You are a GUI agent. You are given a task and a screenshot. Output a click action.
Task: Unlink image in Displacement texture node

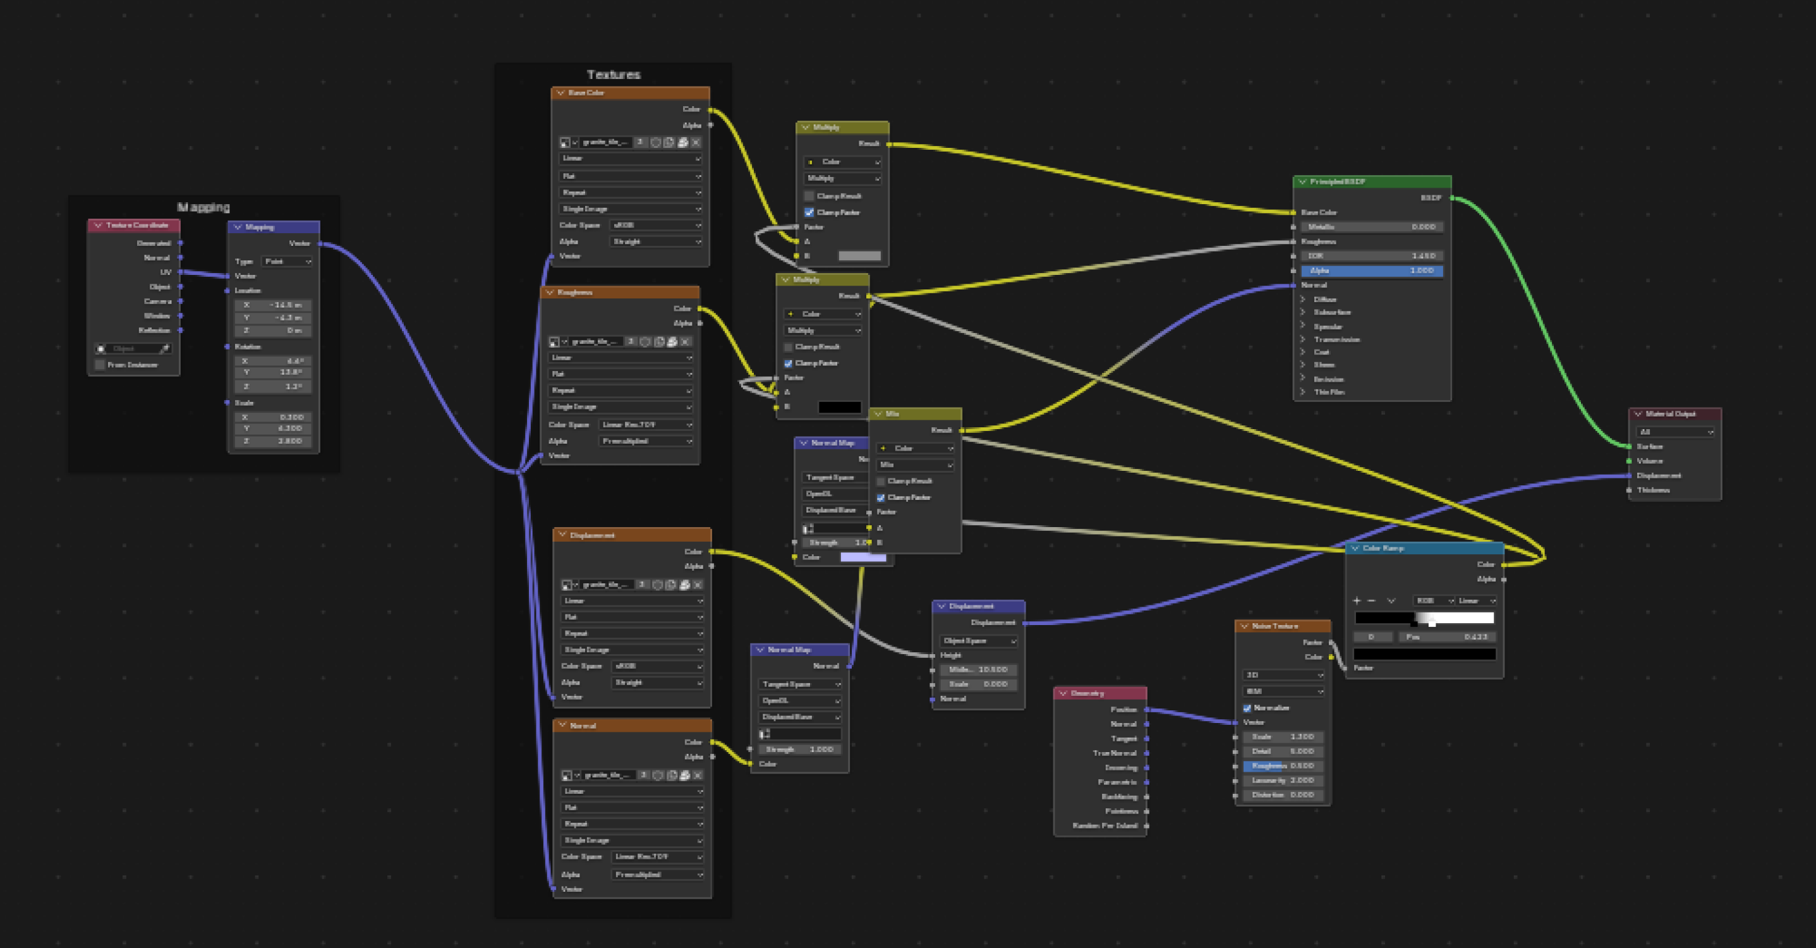697,585
